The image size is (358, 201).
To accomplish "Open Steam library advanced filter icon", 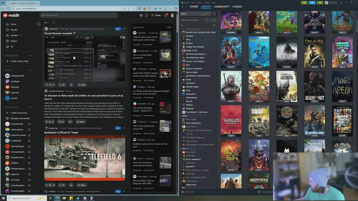I will (x=214, y=25).
